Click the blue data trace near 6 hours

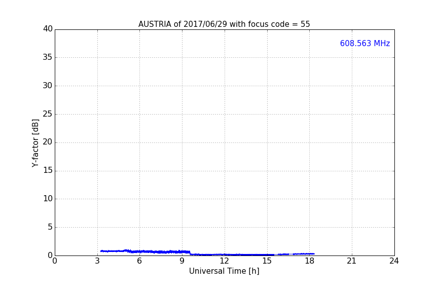140,251
